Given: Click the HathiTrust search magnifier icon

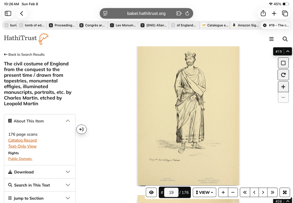Looking at the screenshot, I should click(285, 39).
